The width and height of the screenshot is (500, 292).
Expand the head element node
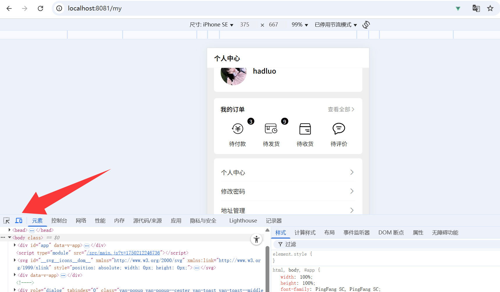point(9,230)
